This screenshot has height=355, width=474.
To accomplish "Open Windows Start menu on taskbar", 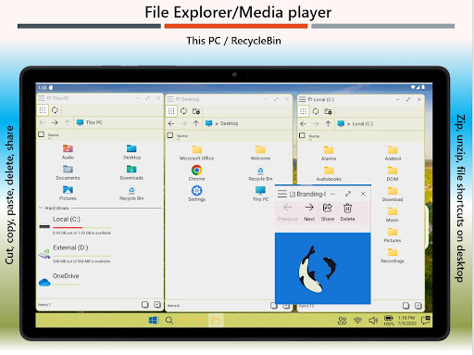I will pos(154,321).
